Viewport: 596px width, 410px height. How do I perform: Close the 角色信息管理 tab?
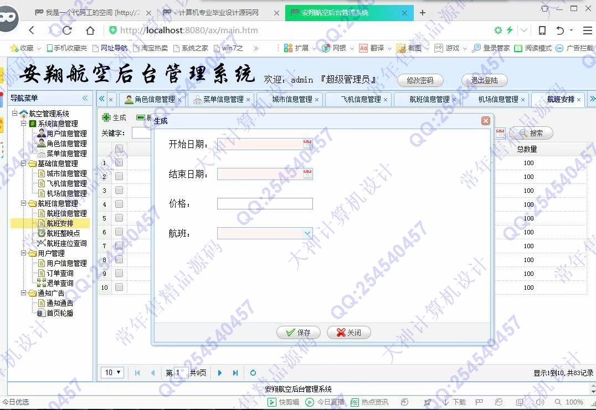click(179, 100)
